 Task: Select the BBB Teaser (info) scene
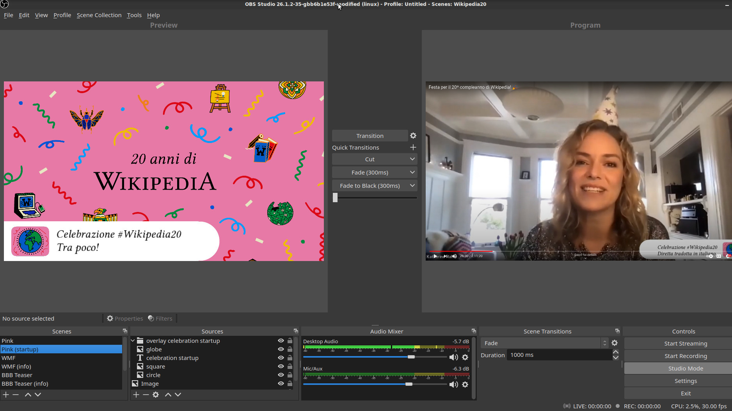[x=61, y=383]
